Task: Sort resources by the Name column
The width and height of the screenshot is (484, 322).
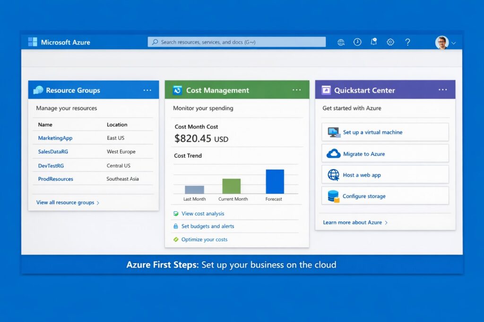Action: (x=44, y=124)
